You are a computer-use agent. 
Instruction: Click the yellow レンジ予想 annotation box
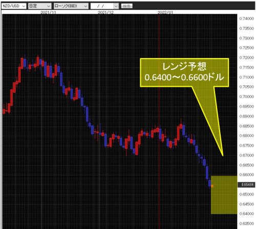(x=184, y=72)
